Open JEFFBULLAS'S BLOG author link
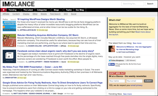Viewport: 158px width, 96px height. (x=28, y=30)
